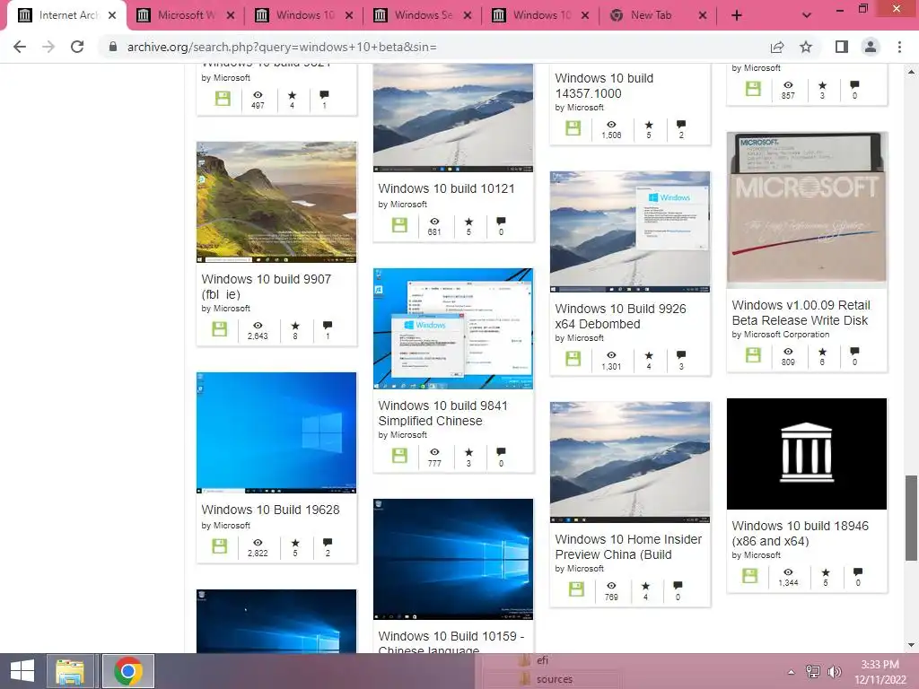Bookmark this page with the star icon
Screen dimensions: 919x689
pos(806,47)
